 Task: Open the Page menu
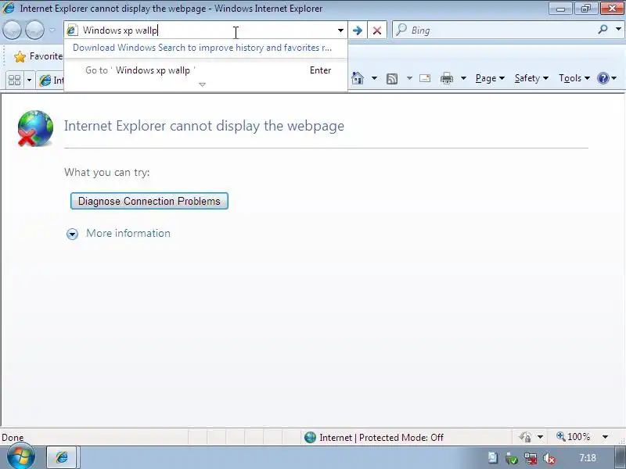point(491,78)
